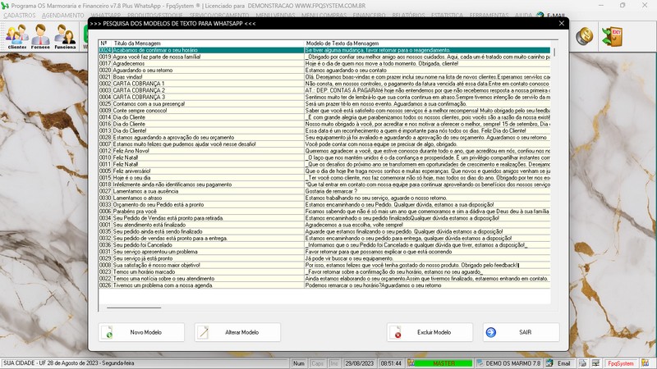The height and width of the screenshot is (369, 657).
Task: Select row 0033 Orçamento do seu Pedido
Action: click(324, 204)
